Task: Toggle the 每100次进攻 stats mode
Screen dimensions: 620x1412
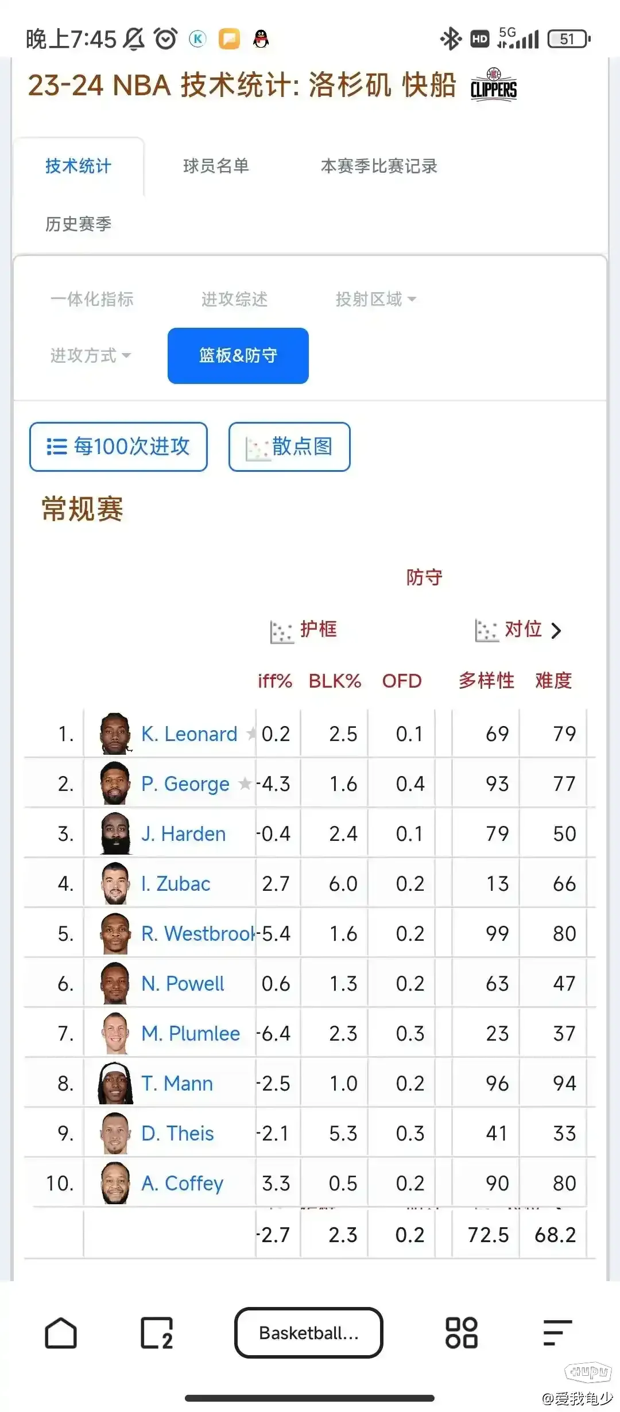Action: tap(118, 447)
